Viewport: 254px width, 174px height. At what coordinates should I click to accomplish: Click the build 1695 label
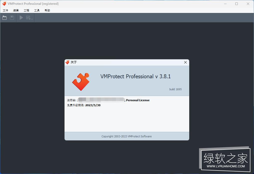coord(175,89)
